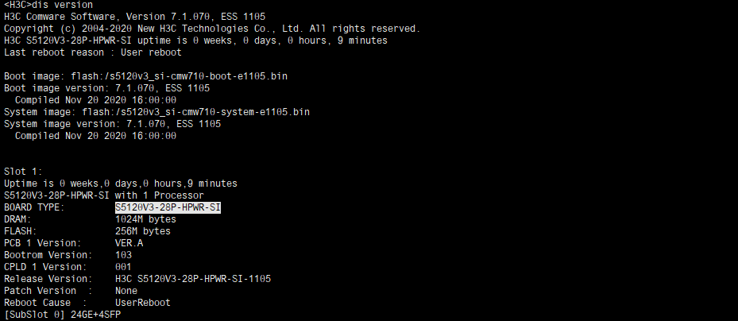
Task: Click the DRAM '1024M bytes' value
Action: coord(145,219)
